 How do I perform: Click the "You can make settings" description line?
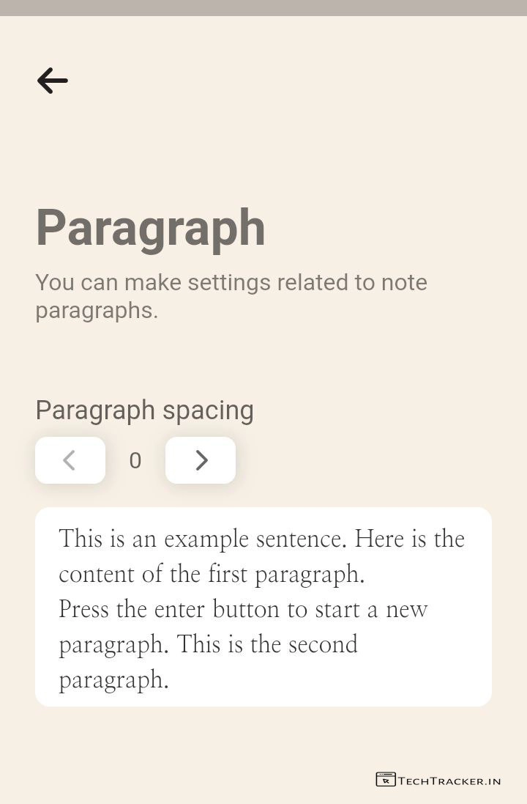(231, 283)
